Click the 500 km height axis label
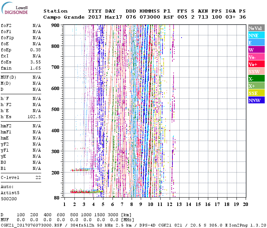This screenshot has height=228, width=267. pyautogui.click(x=55, y=109)
